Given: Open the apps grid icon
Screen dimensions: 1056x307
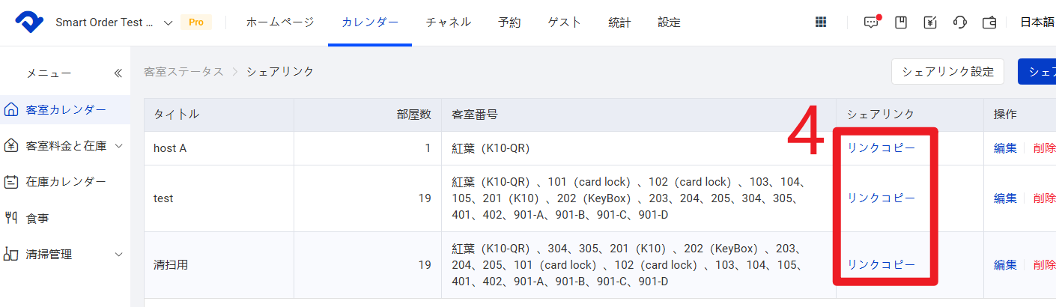Looking at the screenshot, I should 821,22.
